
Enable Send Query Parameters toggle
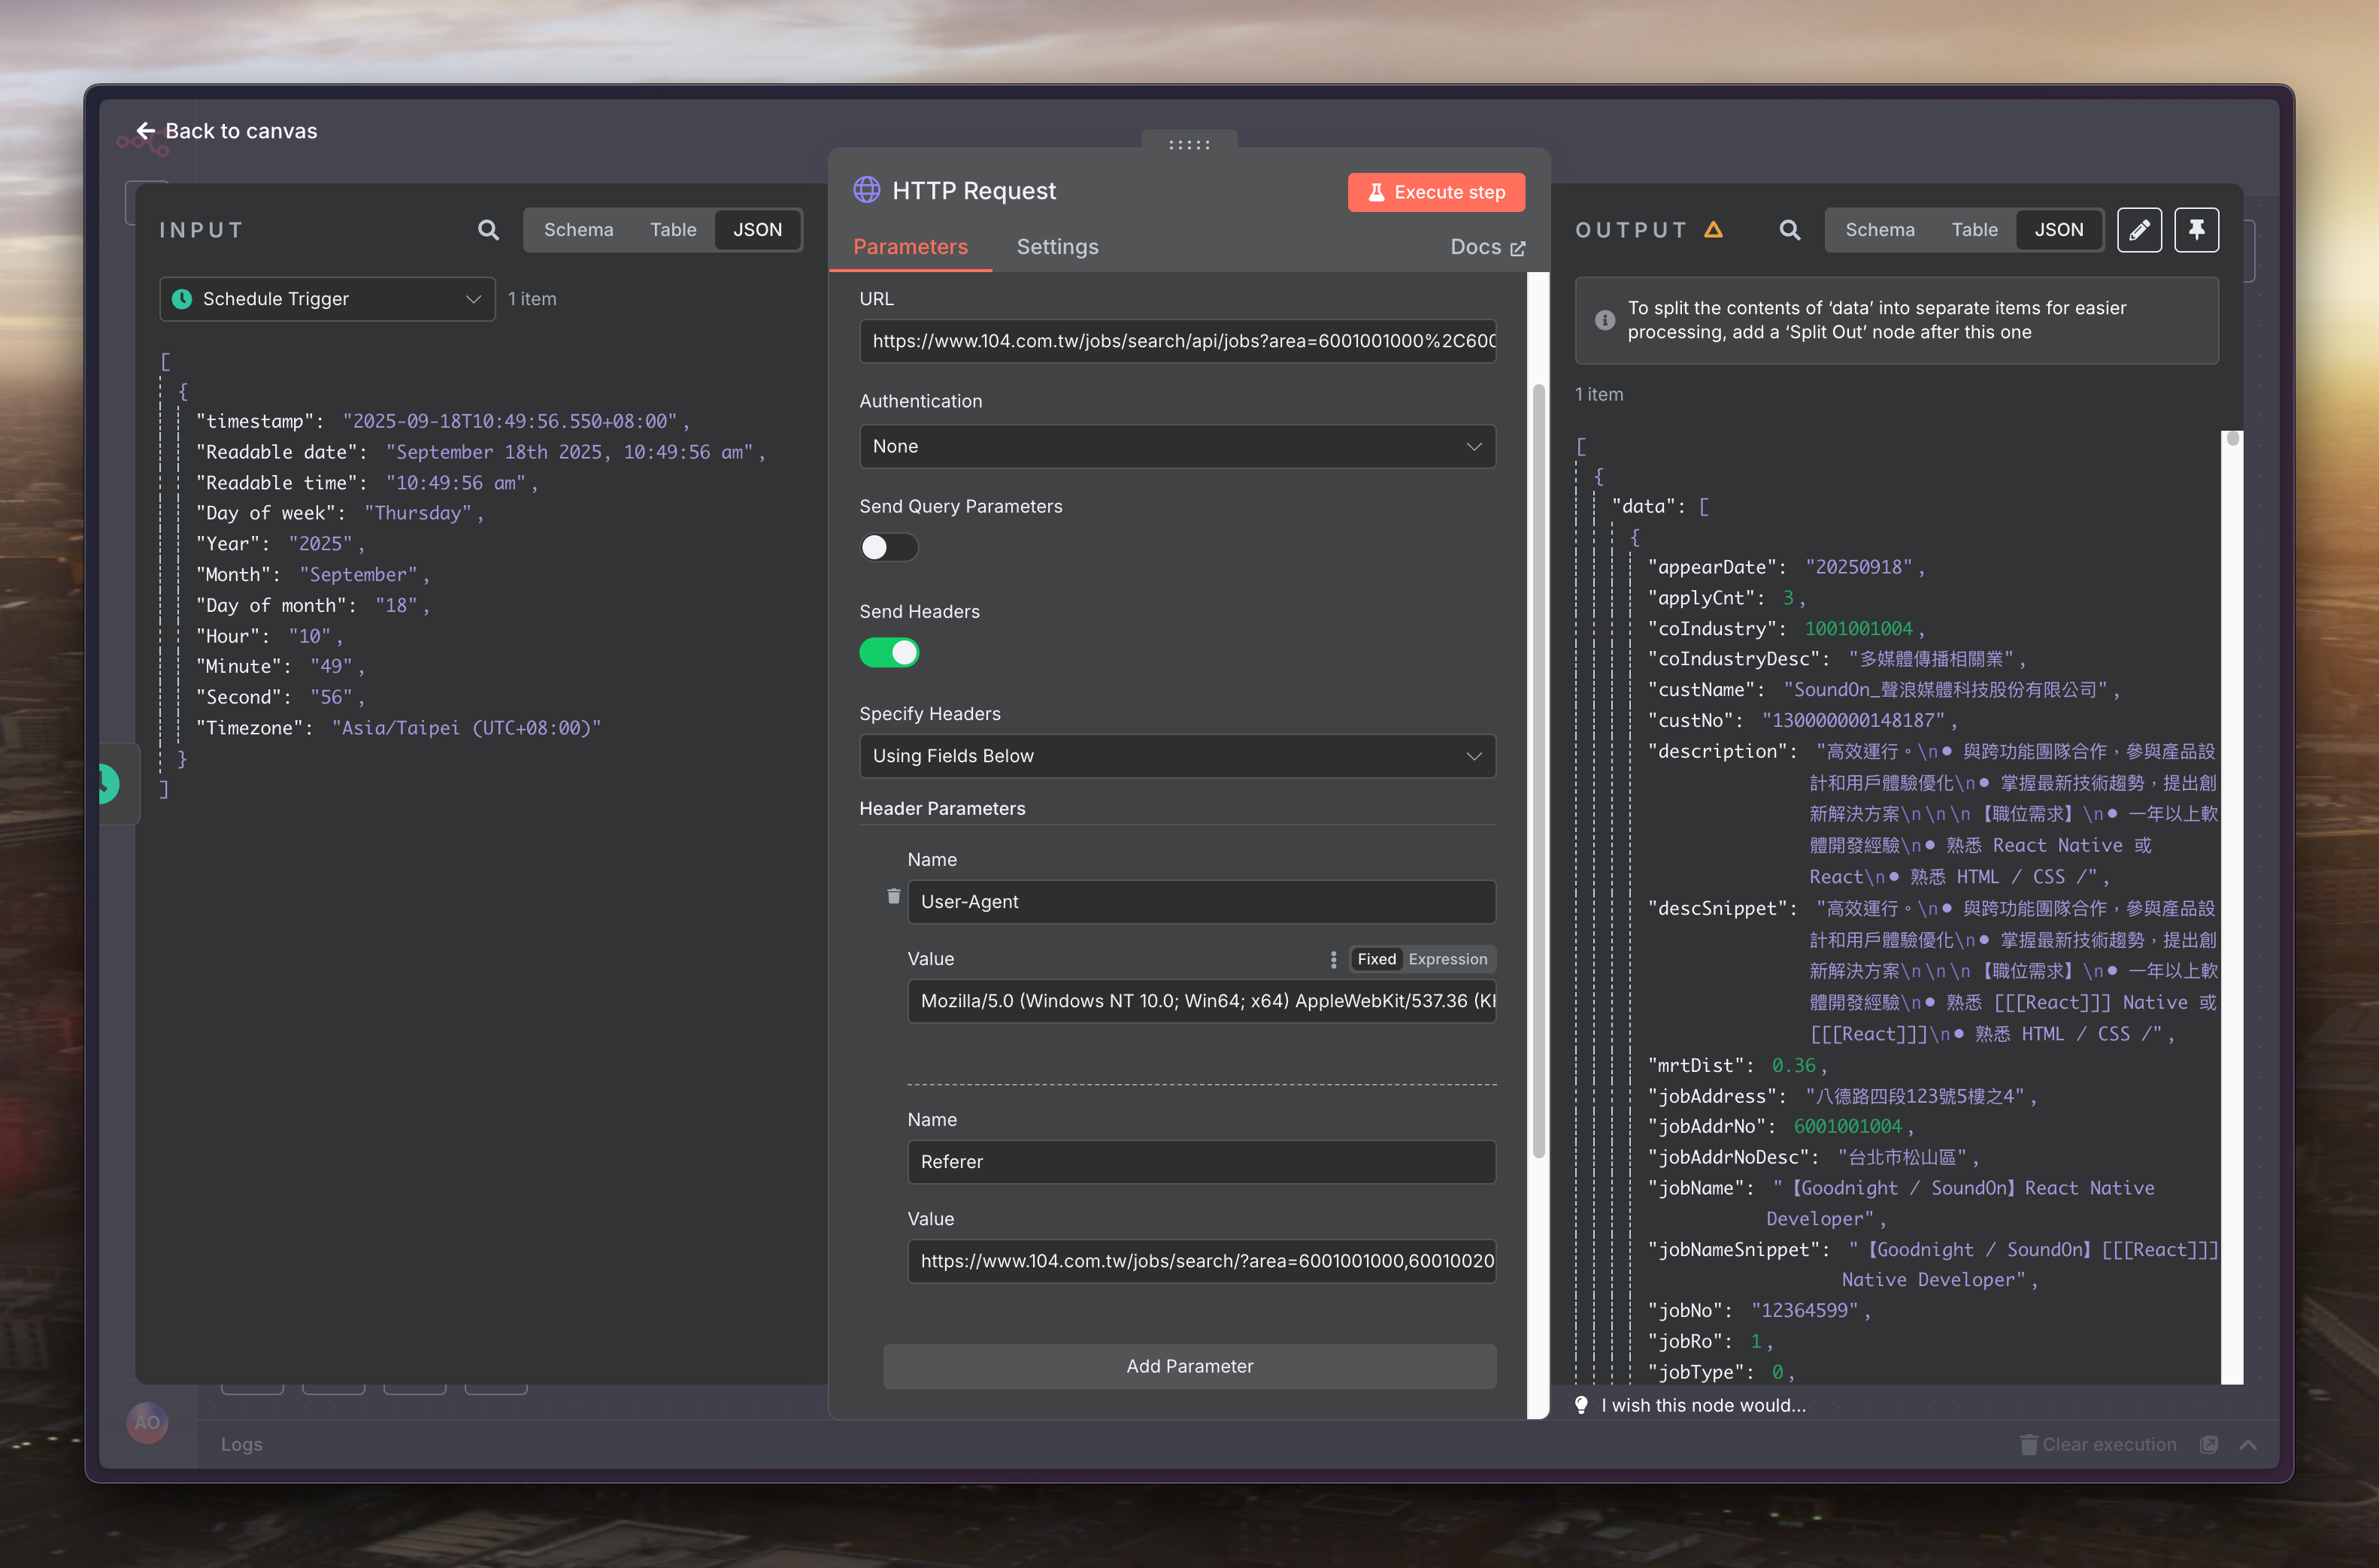(x=888, y=547)
